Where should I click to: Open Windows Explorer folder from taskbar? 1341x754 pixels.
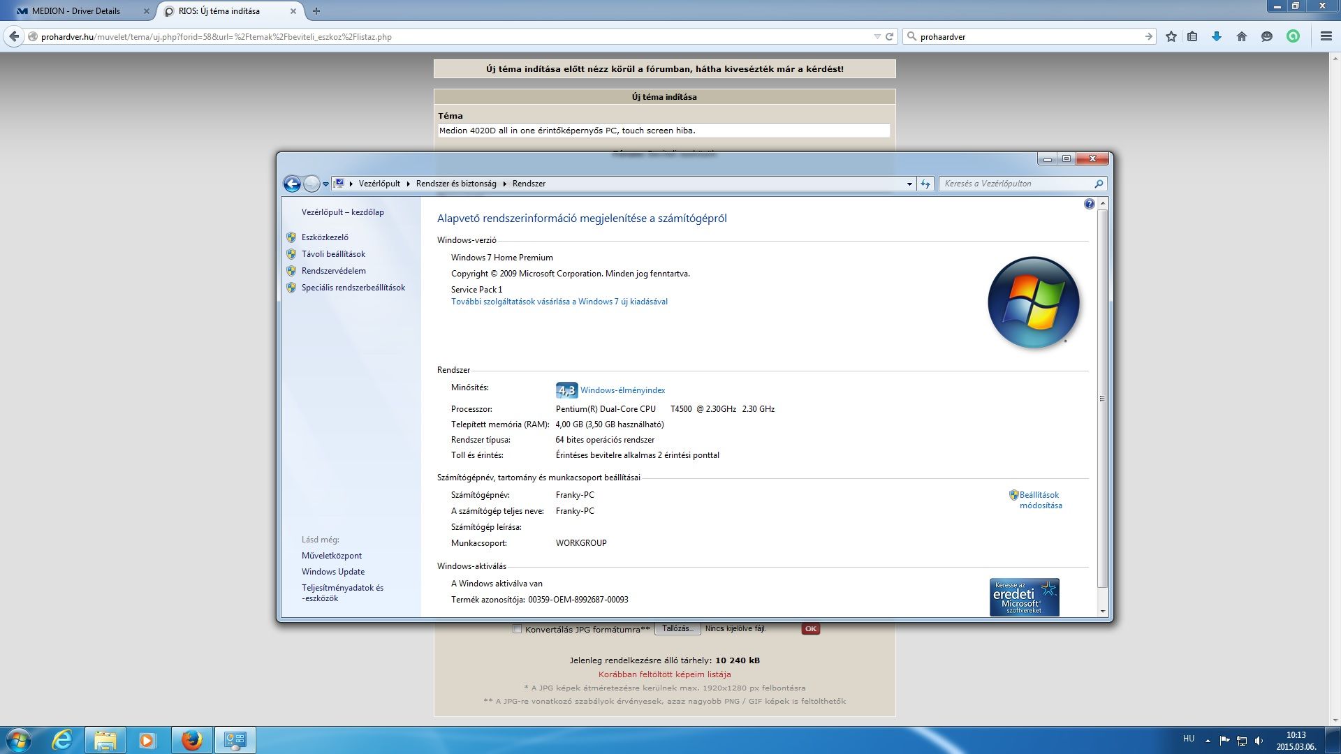click(105, 740)
